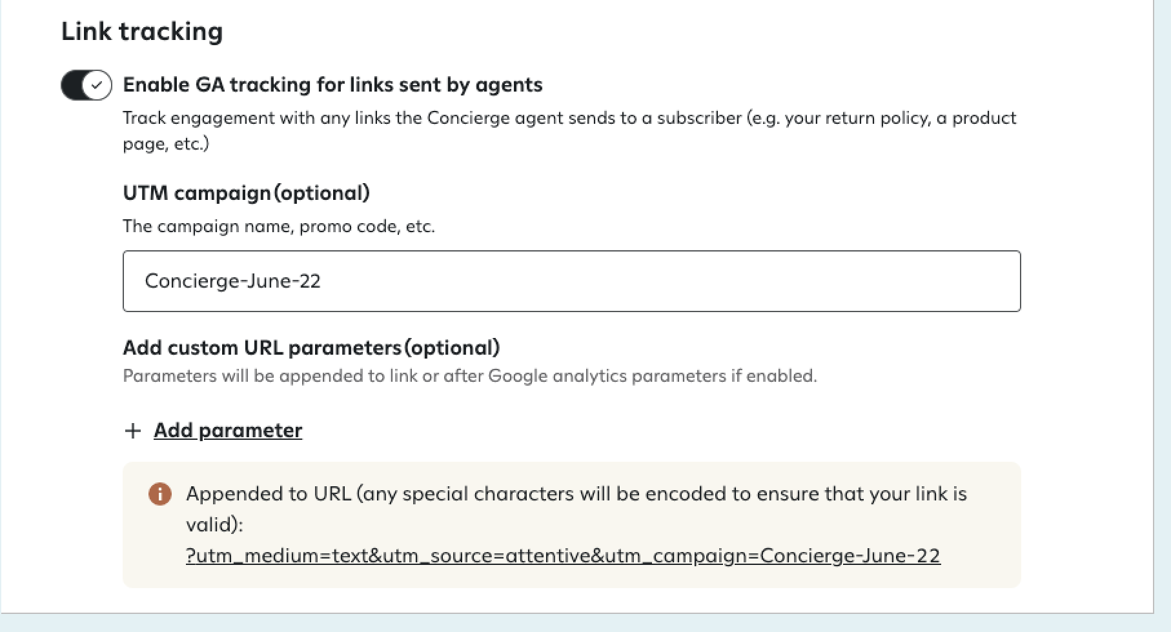1171x632 pixels.
Task: Click the checkmark knob inside the tracking switch
Action: (97, 85)
